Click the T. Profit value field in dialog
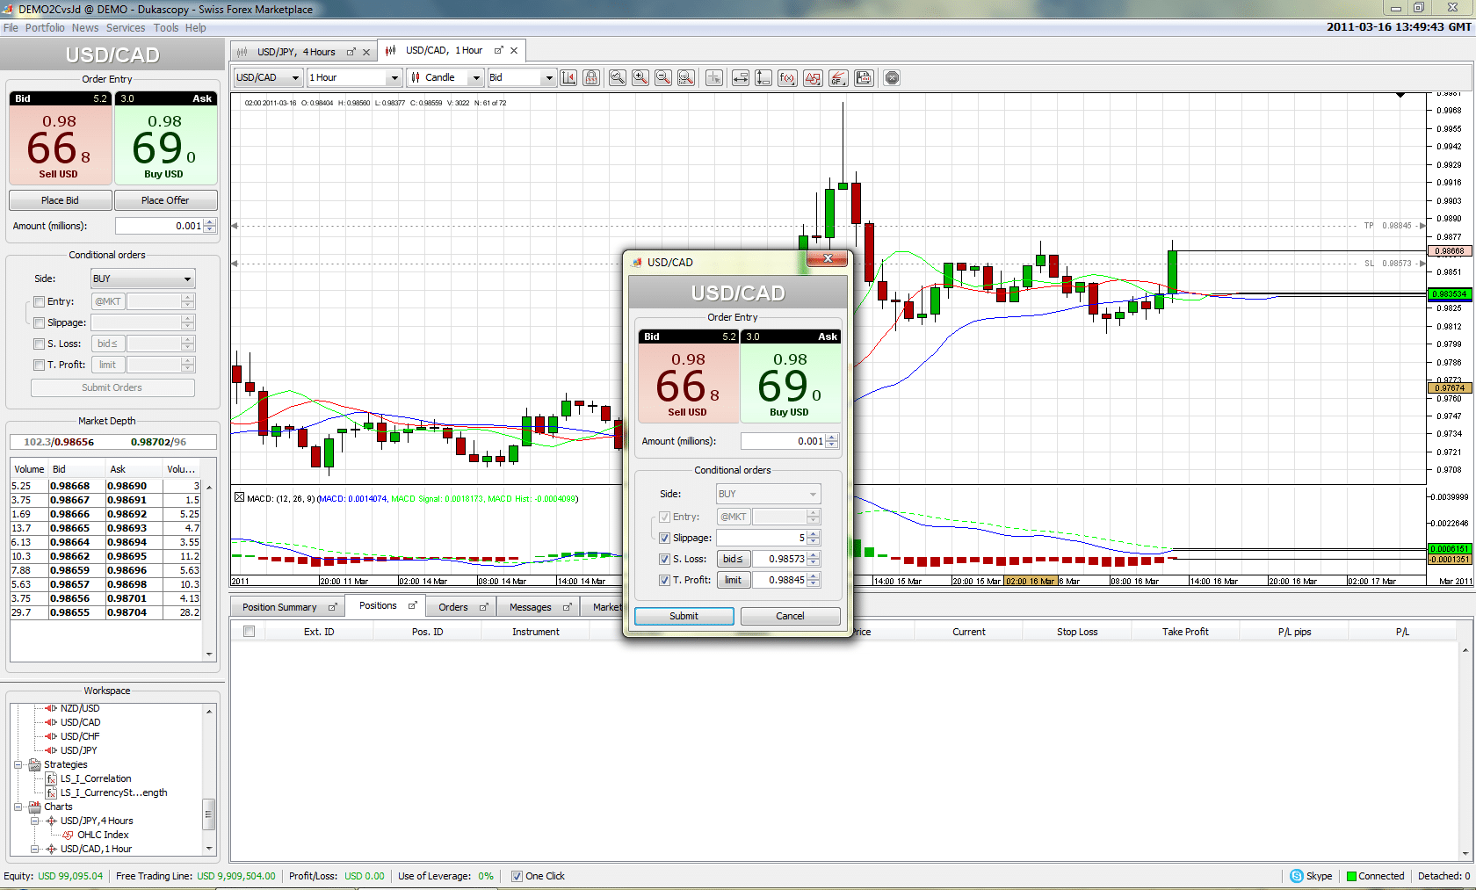 pyautogui.click(x=779, y=580)
